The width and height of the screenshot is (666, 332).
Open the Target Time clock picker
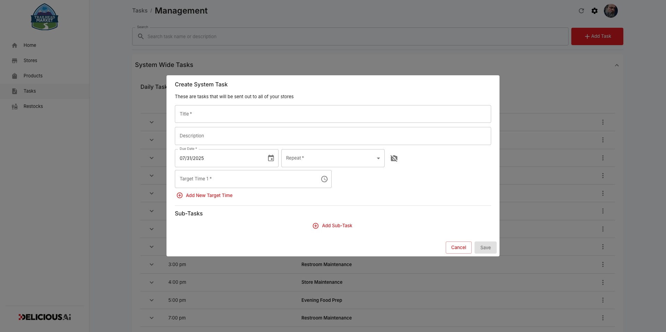point(324,179)
